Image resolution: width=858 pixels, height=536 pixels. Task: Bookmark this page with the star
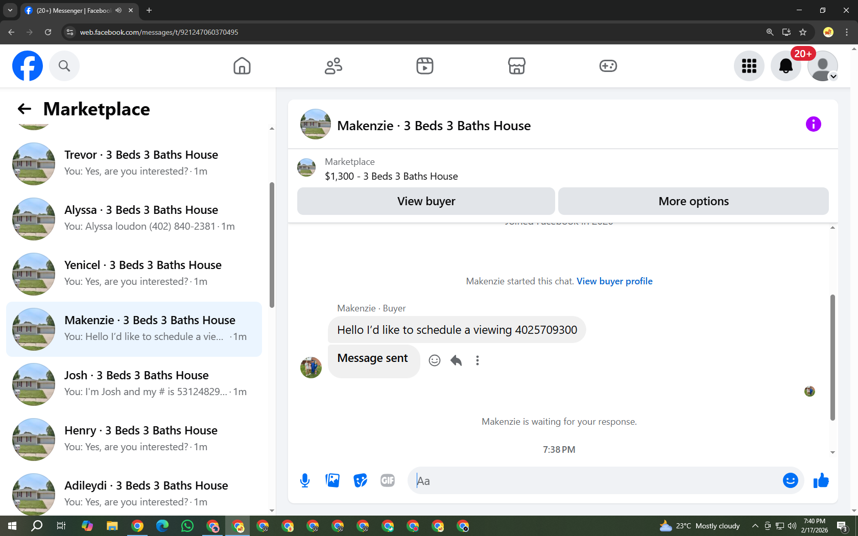coord(803,32)
